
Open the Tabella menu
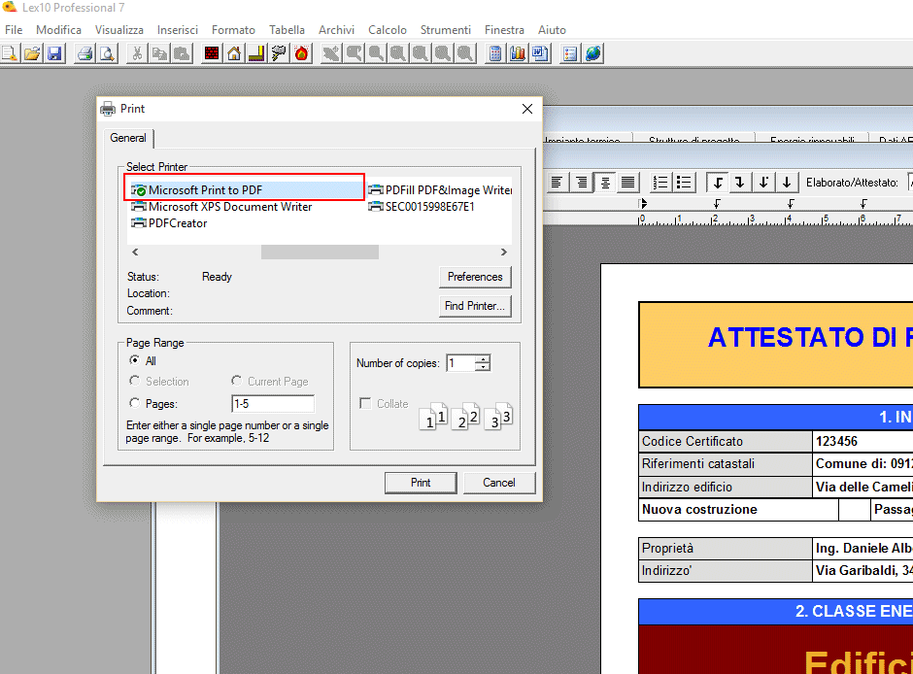click(x=287, y=30)
